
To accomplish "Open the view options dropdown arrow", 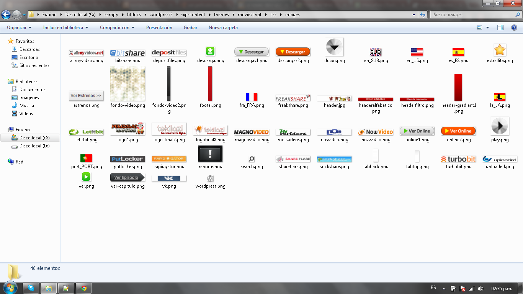I will (487, 28).
